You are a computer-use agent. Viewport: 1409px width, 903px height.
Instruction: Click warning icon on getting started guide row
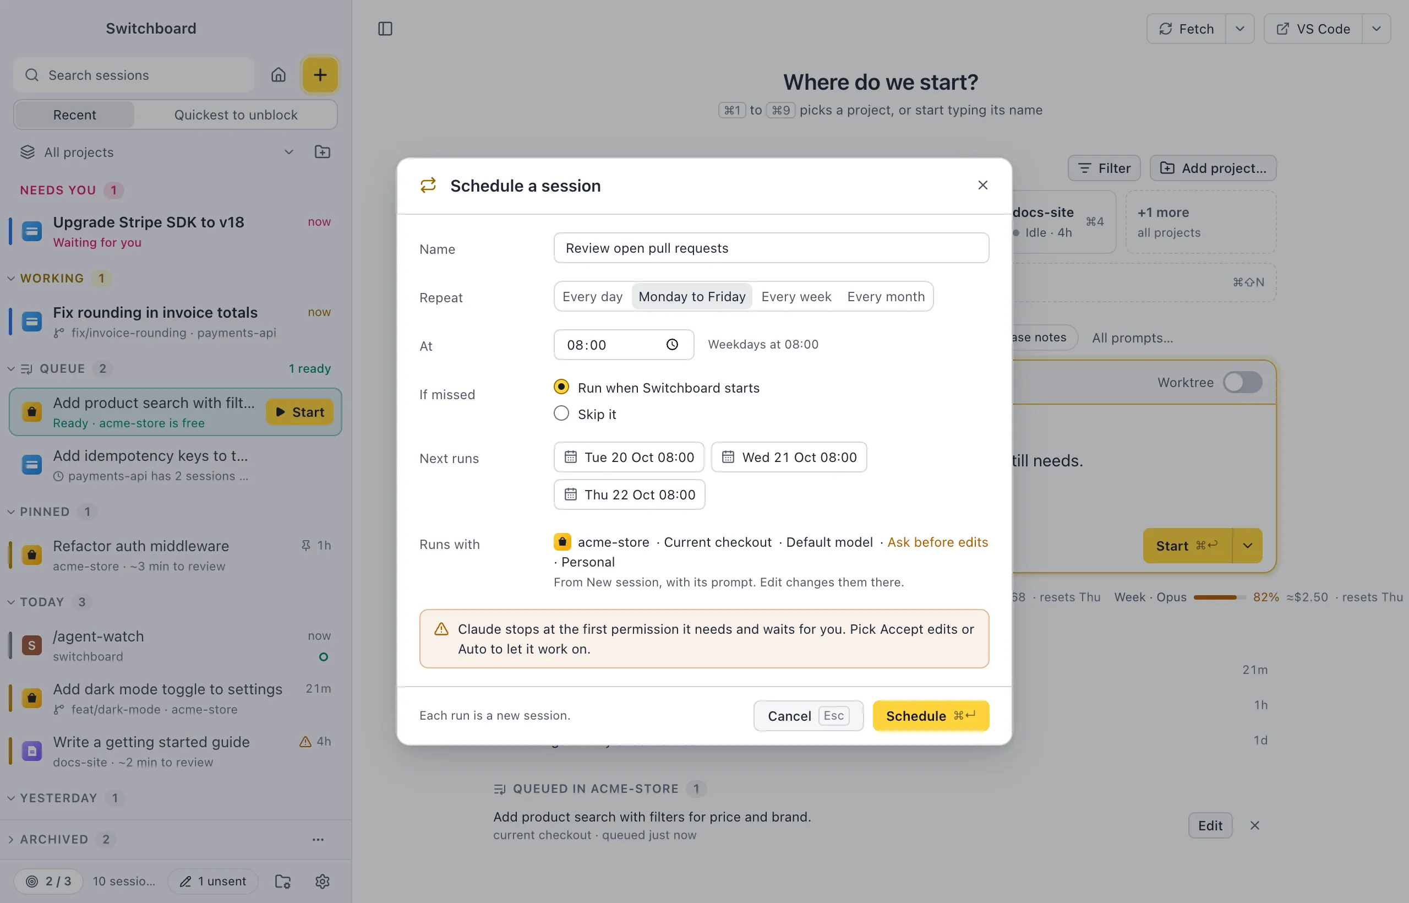[305, 742]
